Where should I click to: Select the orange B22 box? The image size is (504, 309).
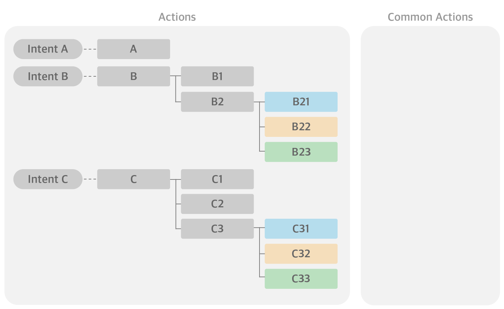point(301,127)
